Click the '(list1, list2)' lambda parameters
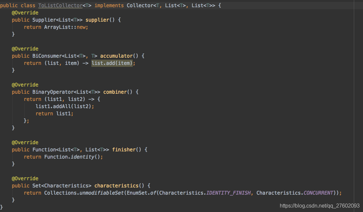This screenshot has height=212, width=363. [65, 99]
